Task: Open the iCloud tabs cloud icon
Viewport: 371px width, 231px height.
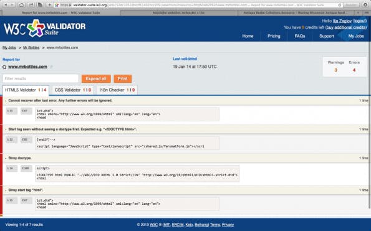Action: [x=22, y=5]
